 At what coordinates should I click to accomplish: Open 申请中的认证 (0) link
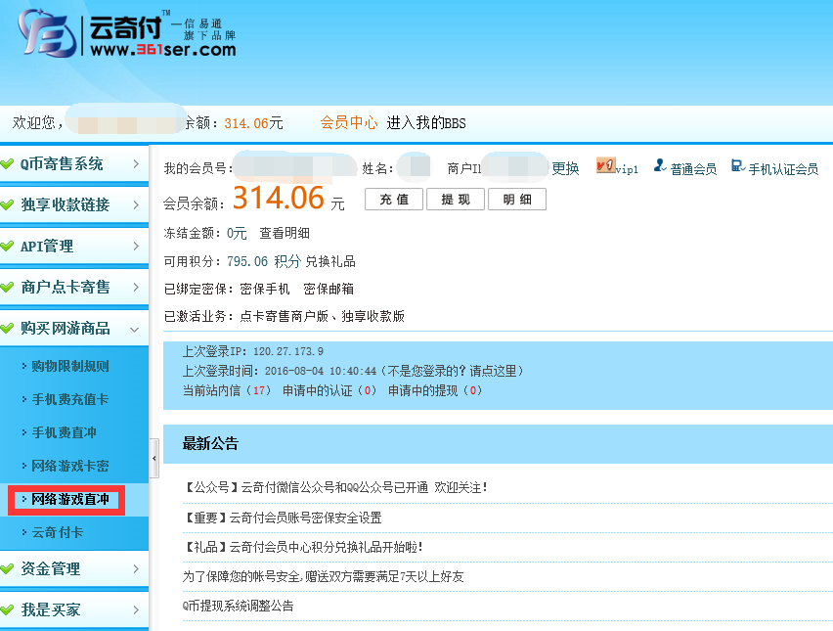coord(329,390)
